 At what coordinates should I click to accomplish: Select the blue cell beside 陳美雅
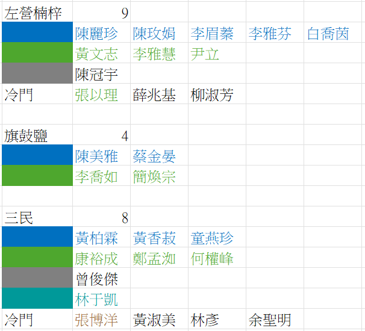(37, 155)
